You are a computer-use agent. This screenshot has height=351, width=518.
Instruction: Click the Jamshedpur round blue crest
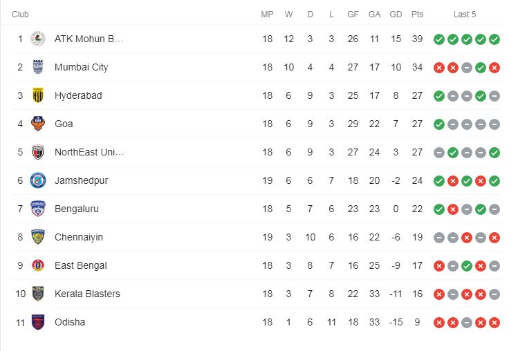(38, 180)
